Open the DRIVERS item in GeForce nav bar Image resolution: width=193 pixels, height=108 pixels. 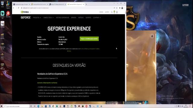74,18
